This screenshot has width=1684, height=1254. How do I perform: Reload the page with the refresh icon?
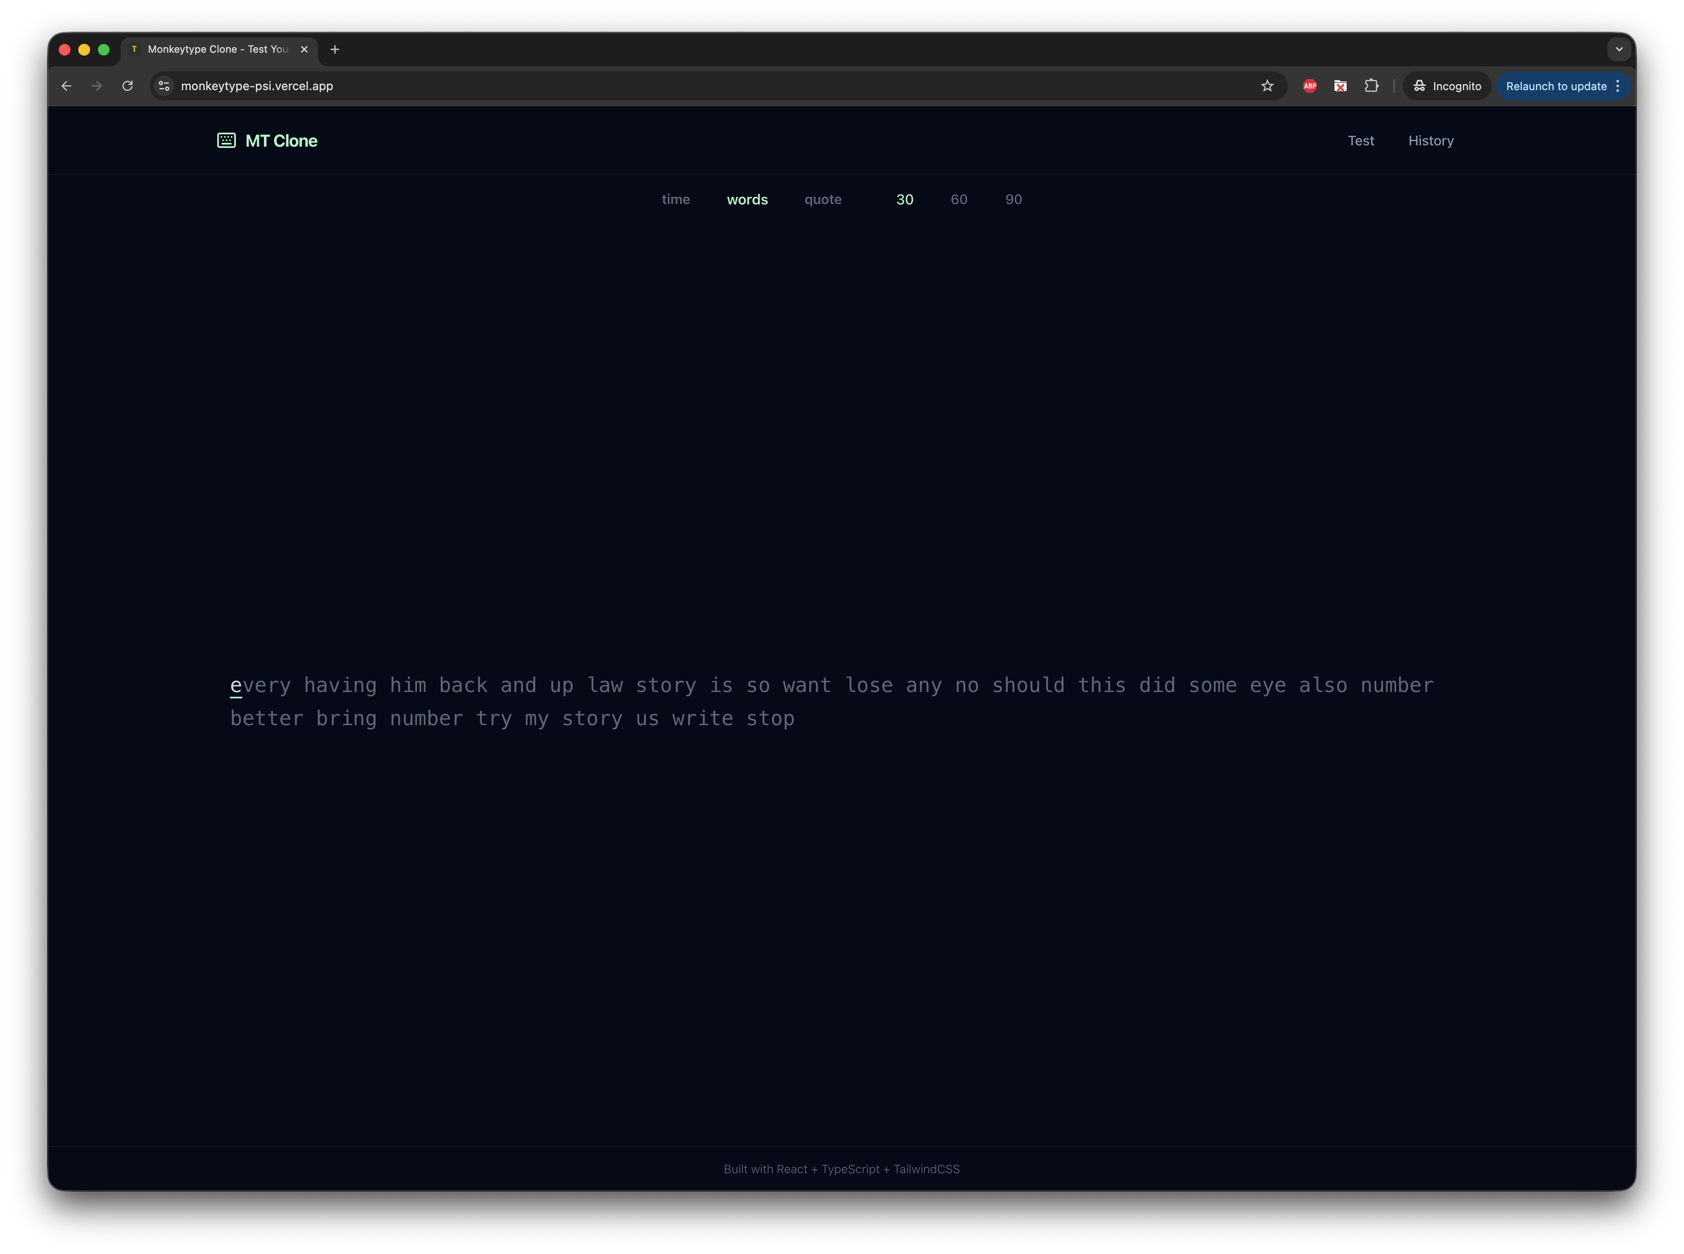click(128, 86)
